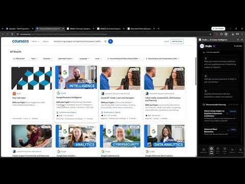Image resolution: width=245 pixels, height=184 pixels.
Task: Clear the Coursera search field text
Action: coord(105,41)
